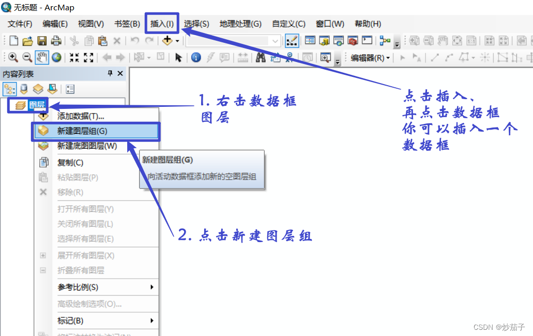Toggle List By Drawing Order view
Image resolution: width=533 pixels, height=336 pixels.
click(9, 89)
